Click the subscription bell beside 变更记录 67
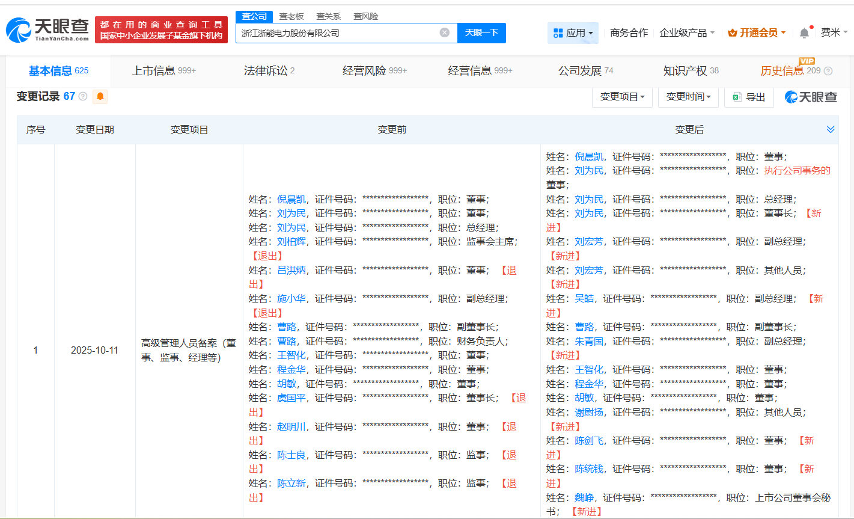Image resolution: width=854 pixels, height=519 pixels. 100,96
